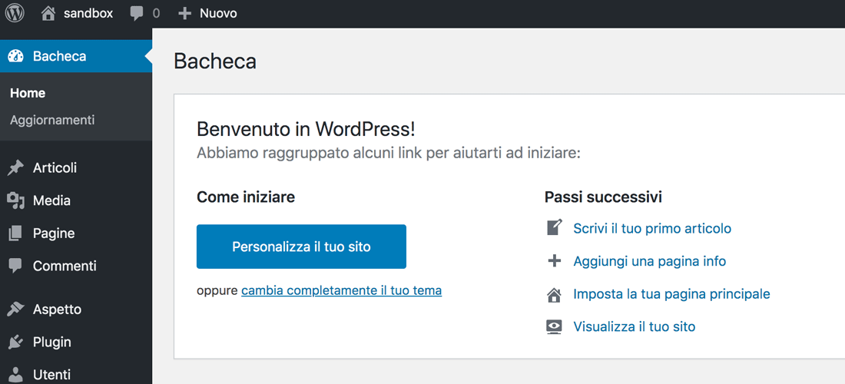
Task: Click the Commenti speech bubble icon
Action: click(15, 266)
